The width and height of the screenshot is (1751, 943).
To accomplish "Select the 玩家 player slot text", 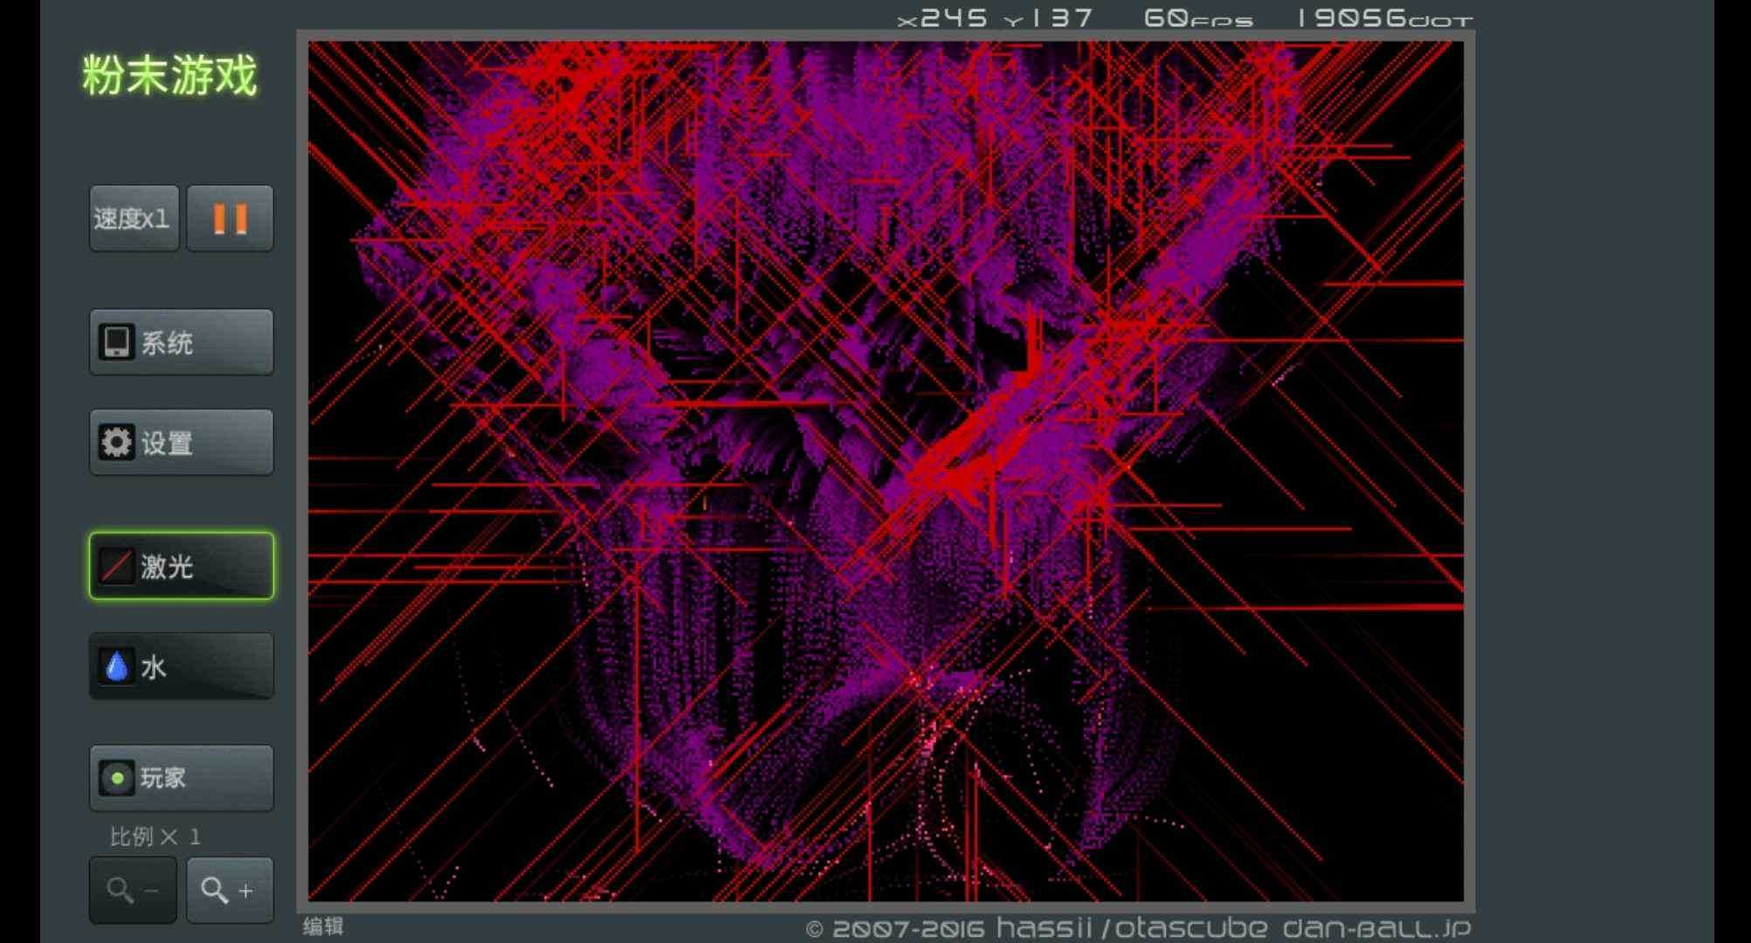I will click(164, 778).
